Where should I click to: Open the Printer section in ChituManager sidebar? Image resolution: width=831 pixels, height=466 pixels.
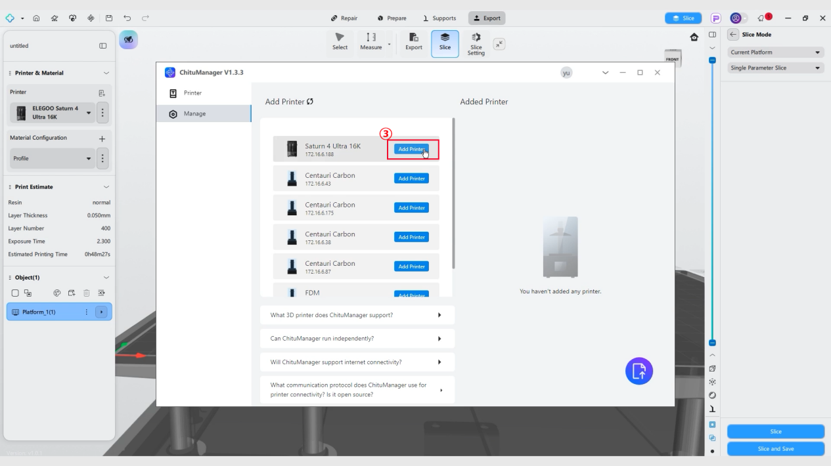click(x=204, y=93)
